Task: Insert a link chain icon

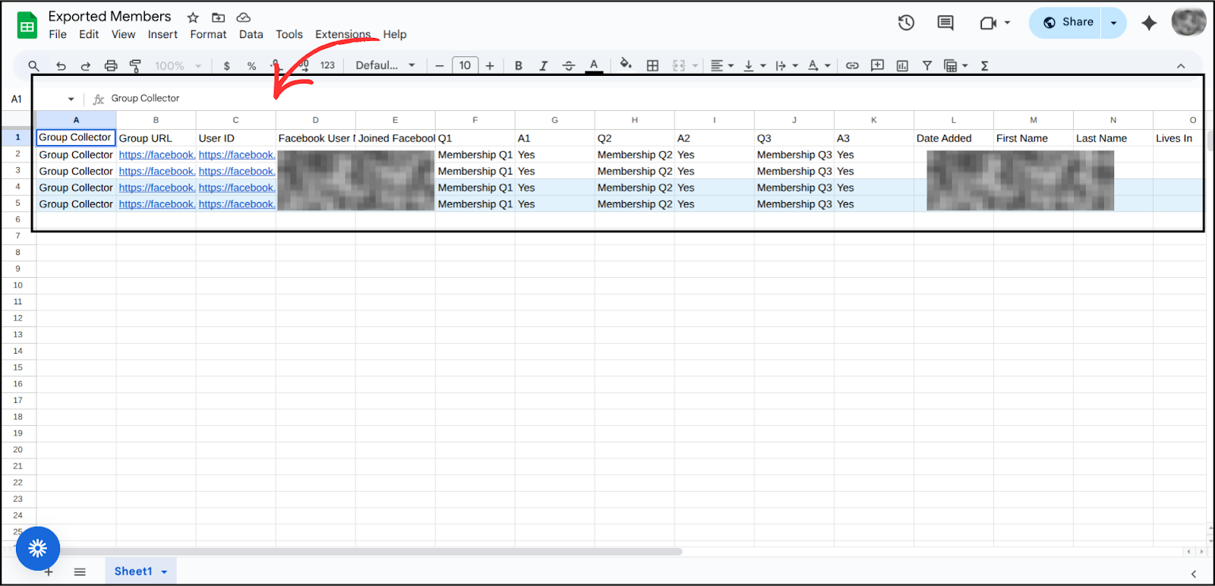Action: point(852,66)
